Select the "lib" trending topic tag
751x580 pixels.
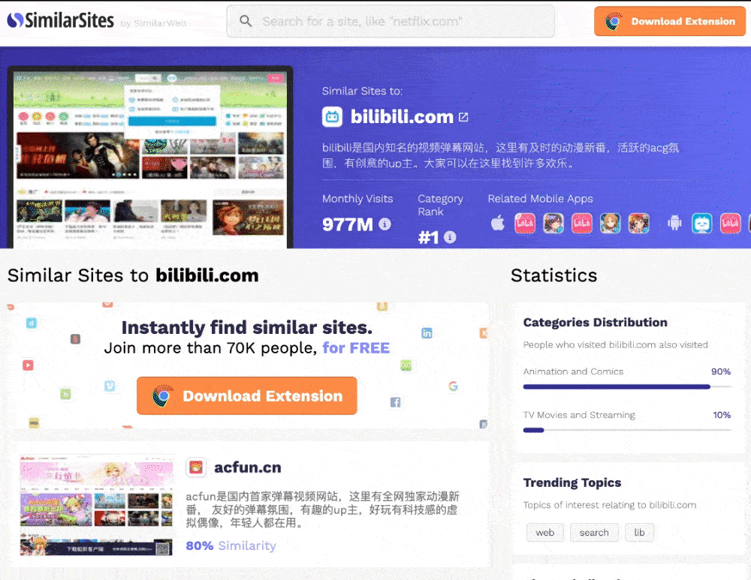(639, 533)
